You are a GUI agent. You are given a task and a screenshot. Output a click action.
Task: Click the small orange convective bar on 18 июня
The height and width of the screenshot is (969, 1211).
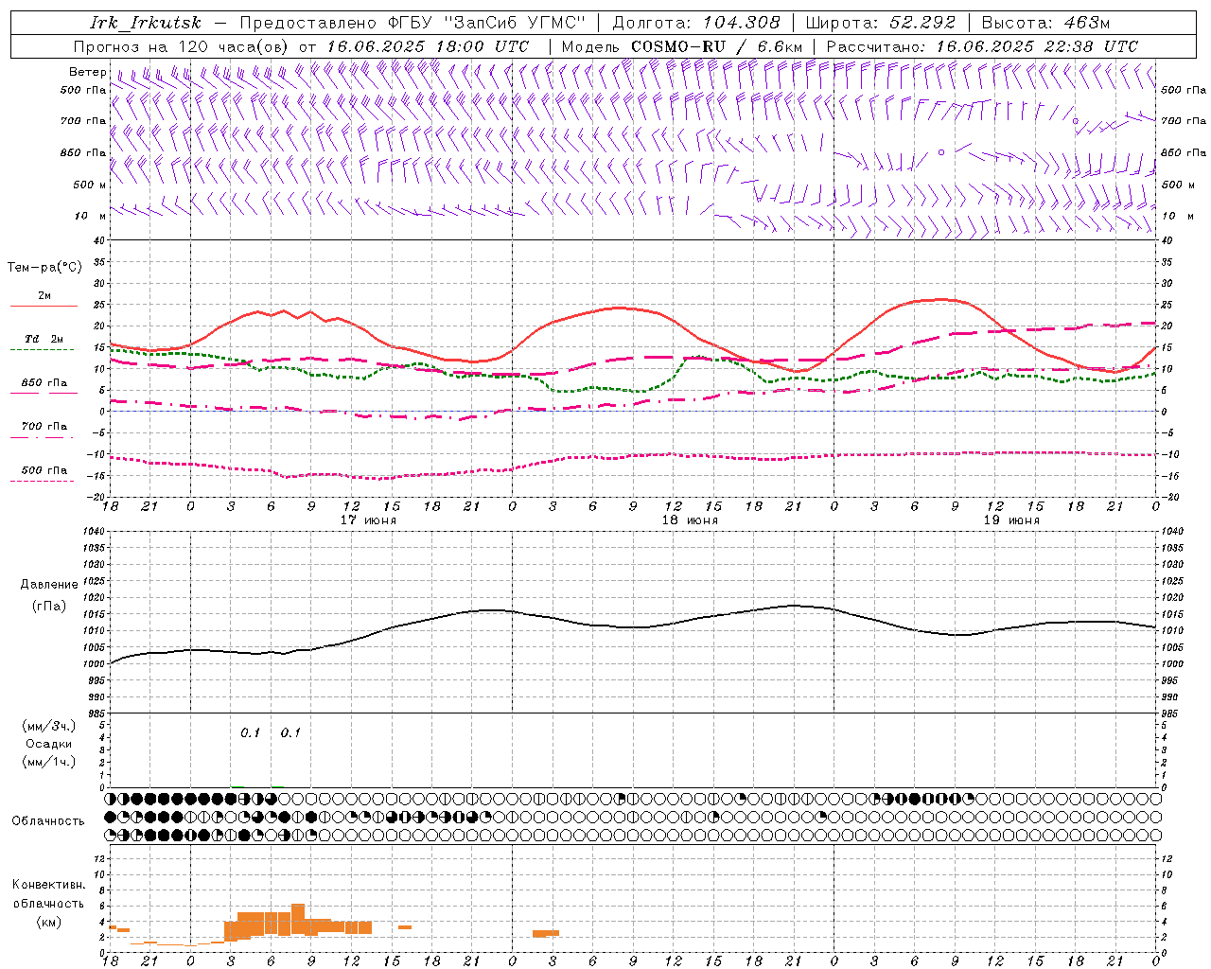click(546, 934)
